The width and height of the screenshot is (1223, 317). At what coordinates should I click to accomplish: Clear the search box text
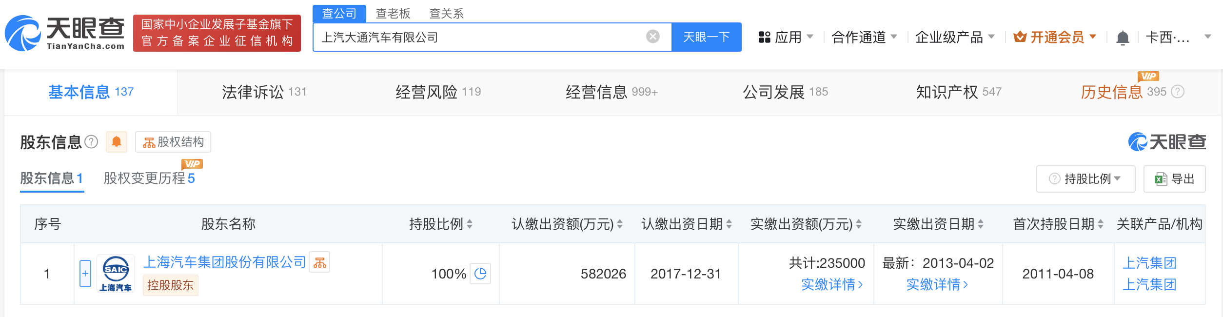coord(652,37)
